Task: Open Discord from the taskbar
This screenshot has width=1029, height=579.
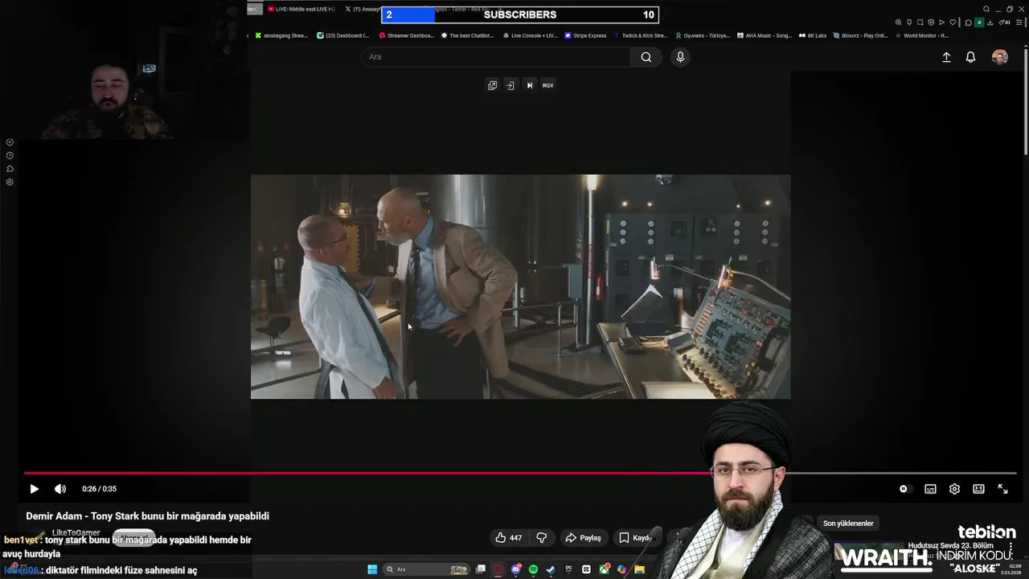Action: click(x=516, y=569)
